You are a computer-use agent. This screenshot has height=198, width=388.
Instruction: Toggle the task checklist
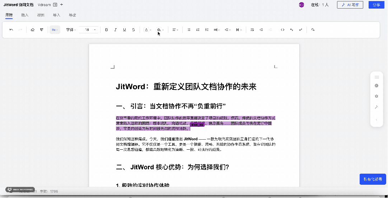click(x=207, y=30)
